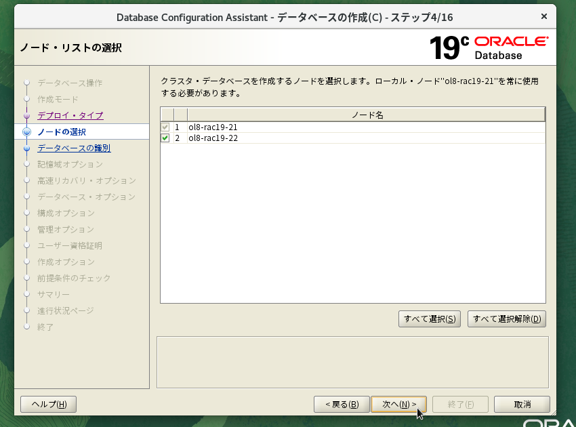Click the 終了 step label in sidebar
This screenshot has width=576, height=427.
coord(45,327)
